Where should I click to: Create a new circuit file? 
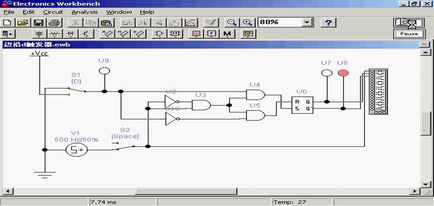7,22
